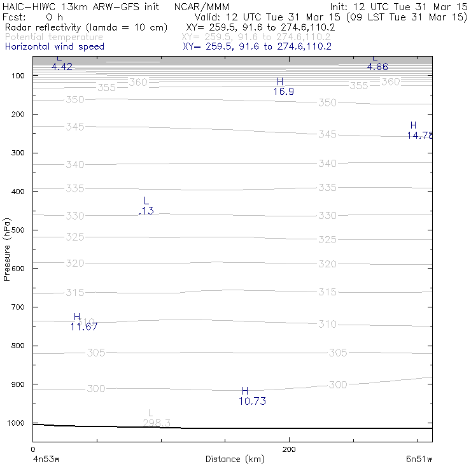Click the right "300" contour label
The width and height of the screenshot is (471, 471).
click(338, 385)
